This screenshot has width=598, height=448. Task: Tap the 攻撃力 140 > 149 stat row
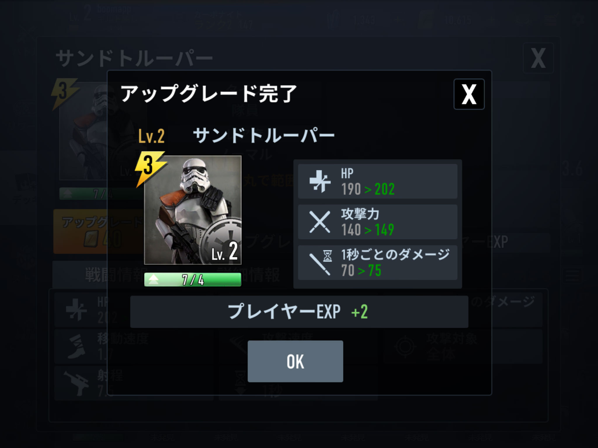[378, 222]
